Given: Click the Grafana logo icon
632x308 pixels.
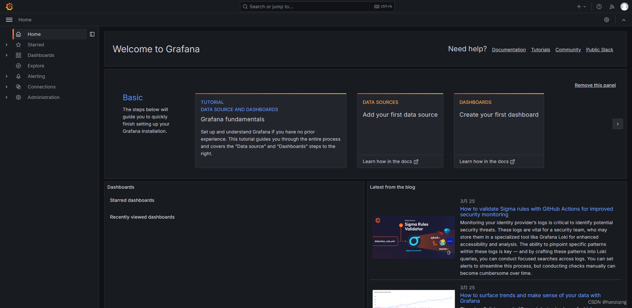Looking at the screenshot, I should (x=9, y=7).
